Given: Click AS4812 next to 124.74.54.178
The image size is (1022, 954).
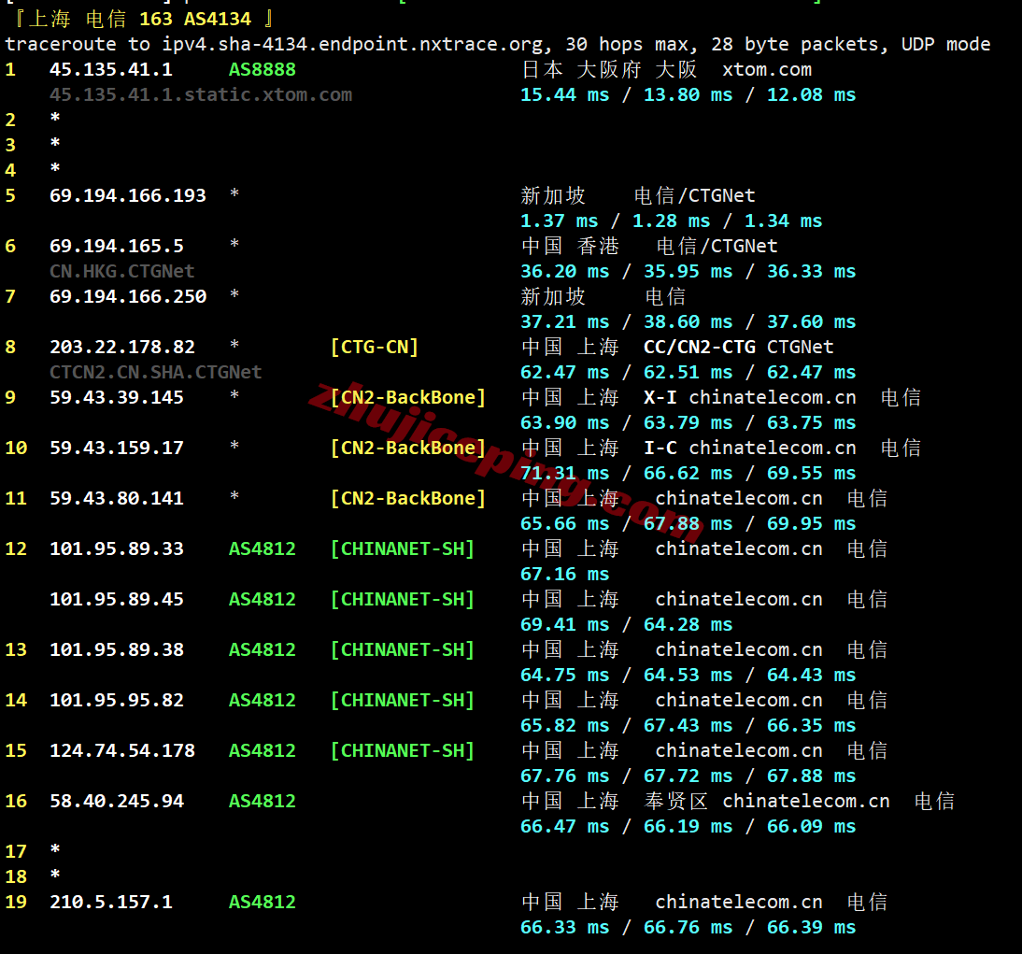Looking at the screenshot, I should pos(262,750).
